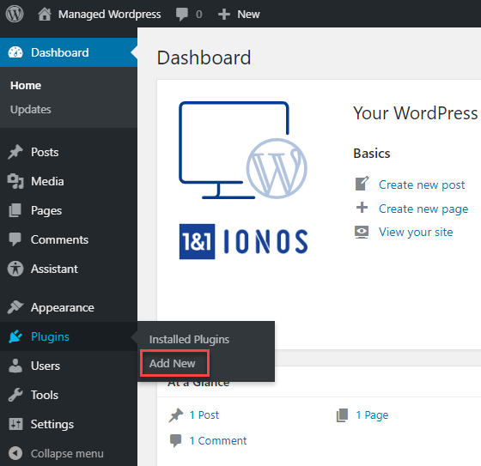Click the Assistant accessibility icon

[x=15, y=269]
